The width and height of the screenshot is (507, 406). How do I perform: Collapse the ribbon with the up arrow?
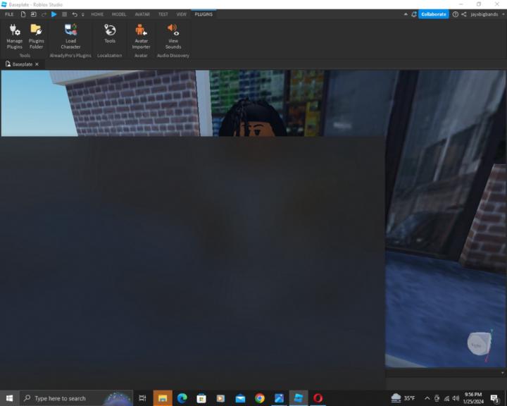coord(406,14)
